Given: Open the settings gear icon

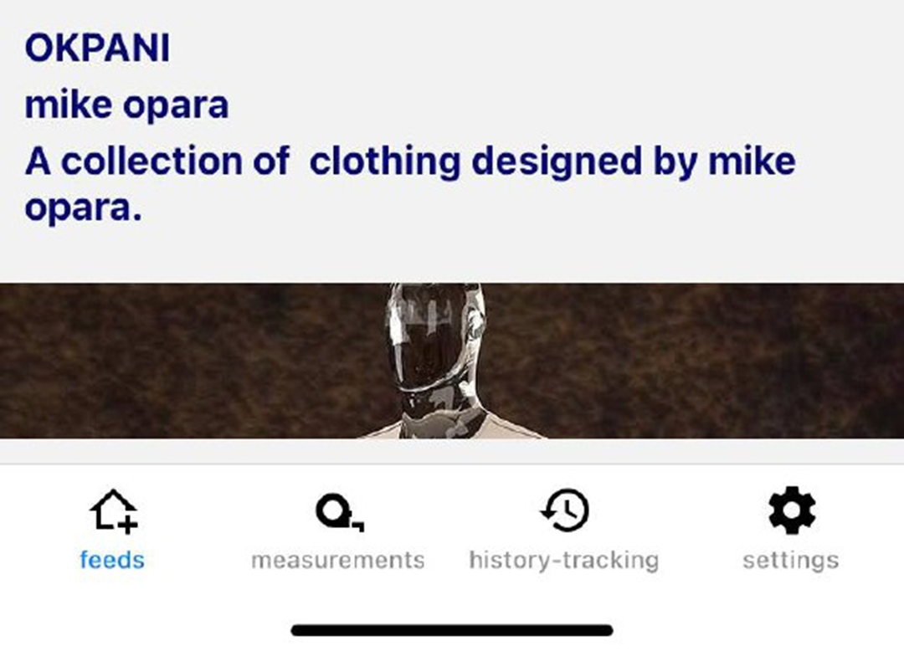Looking at the screenshot, I should [x=792, y=510].
